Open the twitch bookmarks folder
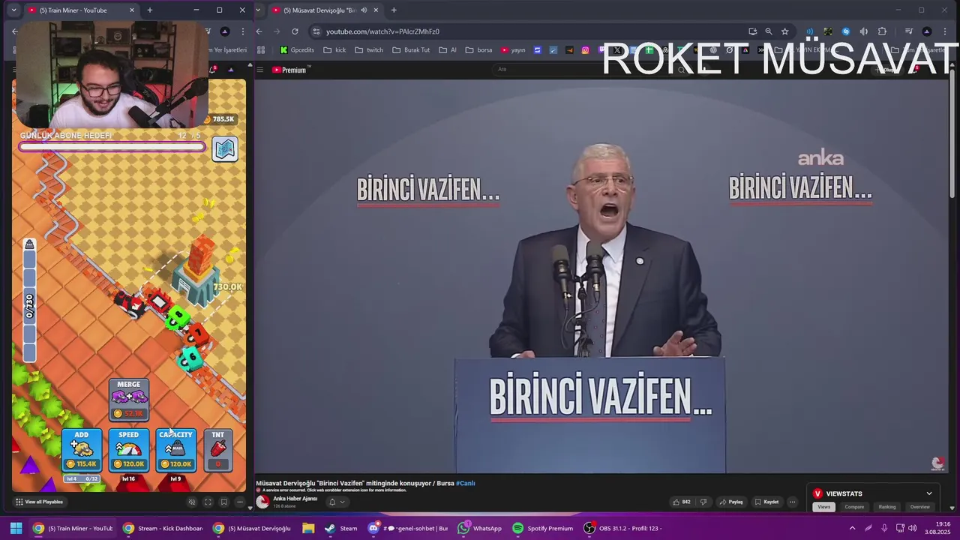Screen dimensions: 960x540 coord(369,50)
